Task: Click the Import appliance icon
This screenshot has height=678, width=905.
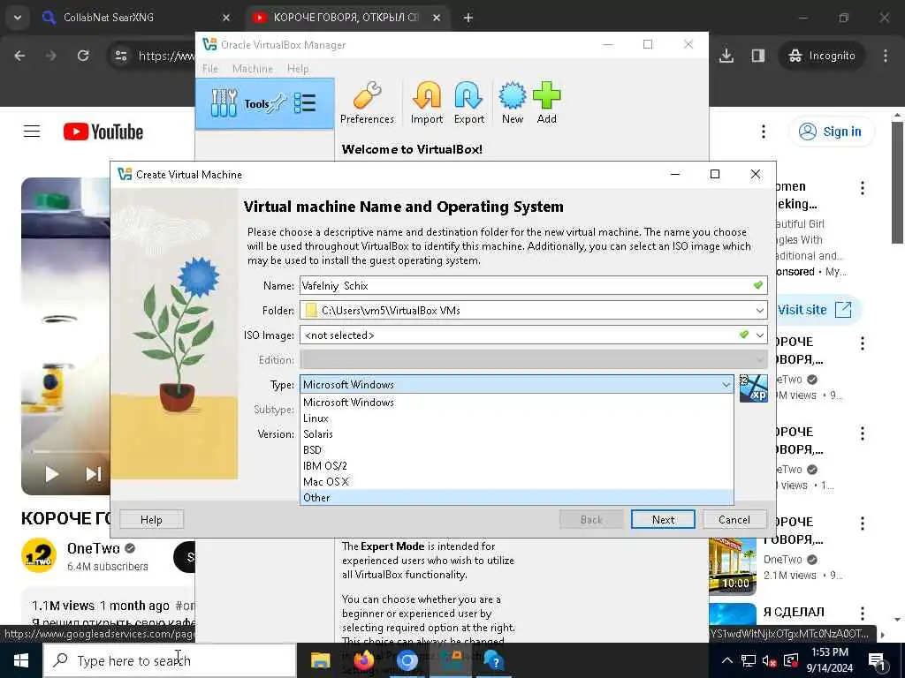Action: [x=427, y=103]
